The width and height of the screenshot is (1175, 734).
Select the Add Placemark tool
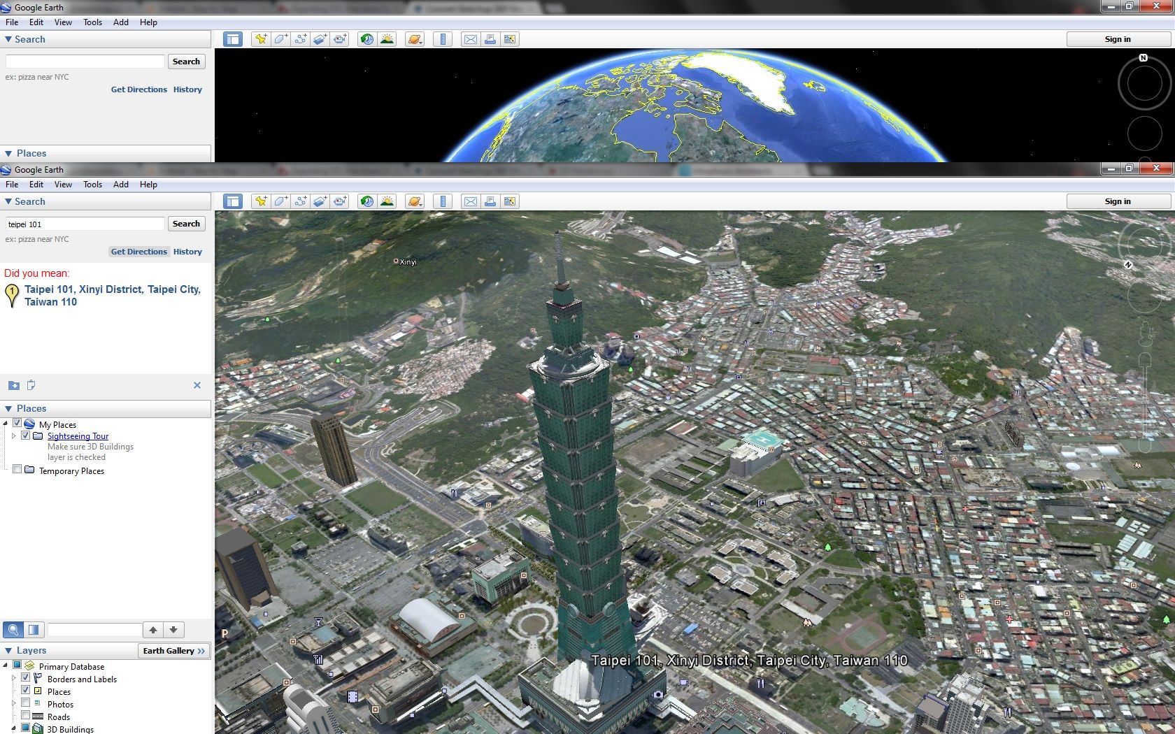(261, 201)
